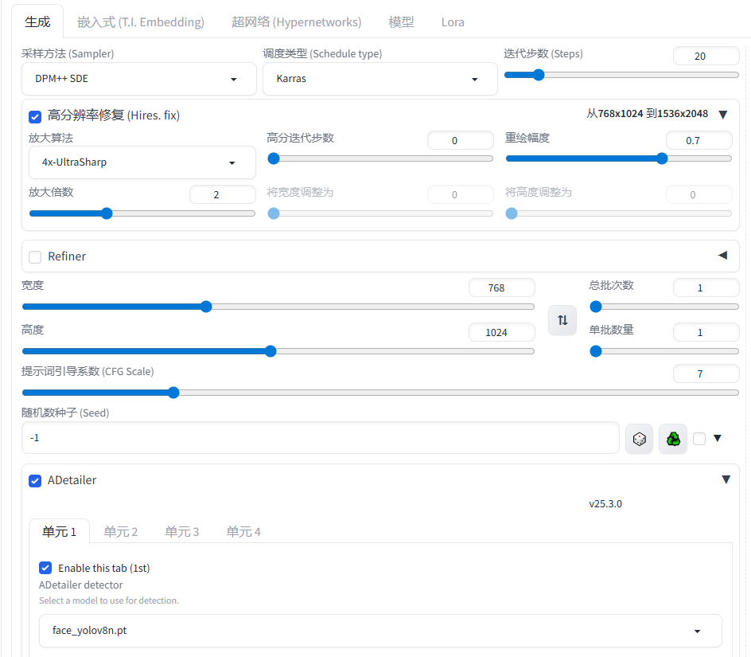
Task: Collapse the ADetailer section triangle
Action: [726, 479]
